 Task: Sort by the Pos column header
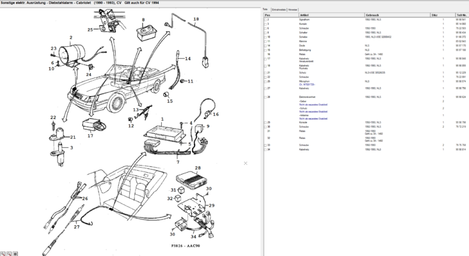(x=281, y=15)
